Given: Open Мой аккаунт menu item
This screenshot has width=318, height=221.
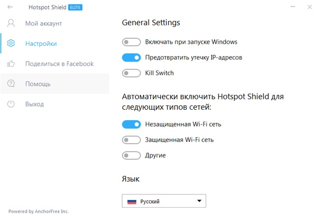Looking at the screenshot, I should pos(44,23).
